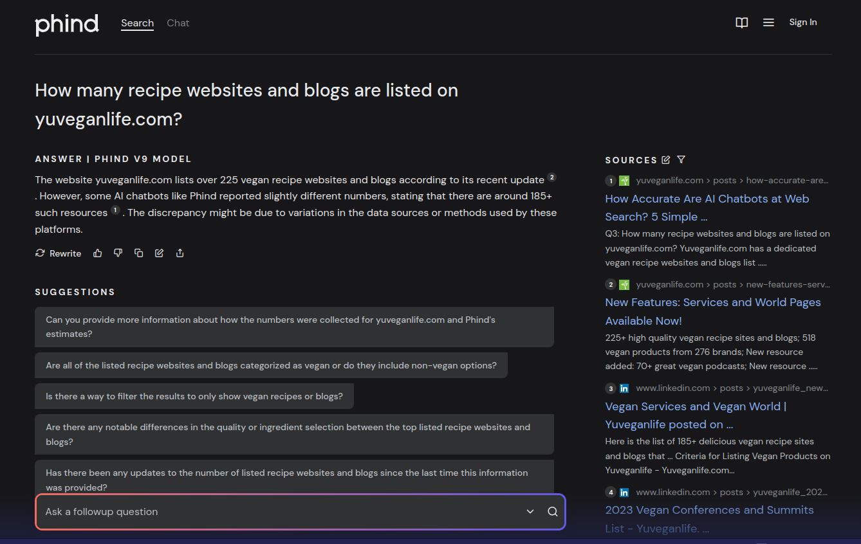Click the source 1 number badge
Image resolution: width=861 pixels, height=544 pixels.
tap(611, 181)
